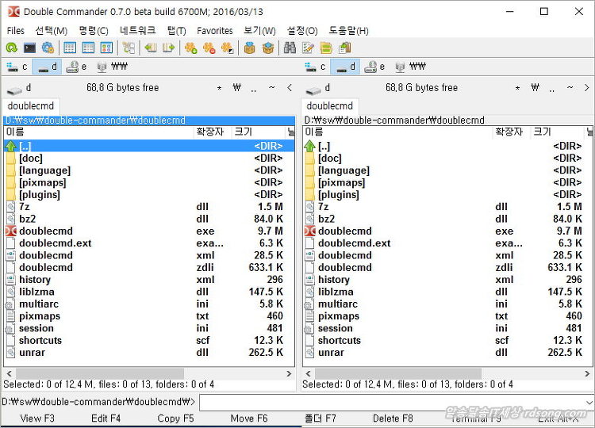595x428 pixels.
Task: Click the synchronize directories folder icon
Action: (326, 48)
